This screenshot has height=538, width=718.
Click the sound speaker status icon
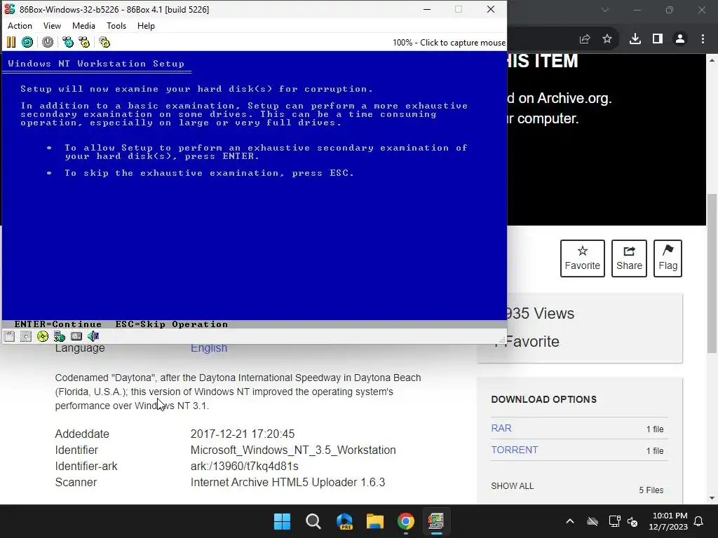[93, 337]
